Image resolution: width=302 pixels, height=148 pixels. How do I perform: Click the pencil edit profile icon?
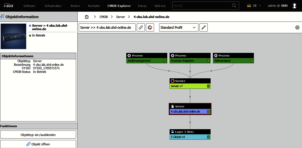204,27
